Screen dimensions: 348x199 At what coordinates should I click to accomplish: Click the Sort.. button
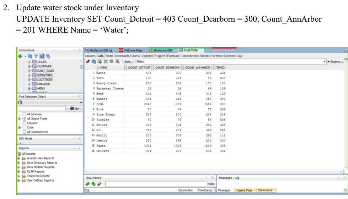128,61
